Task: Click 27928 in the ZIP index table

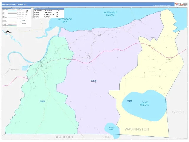Action: point(36,12)
